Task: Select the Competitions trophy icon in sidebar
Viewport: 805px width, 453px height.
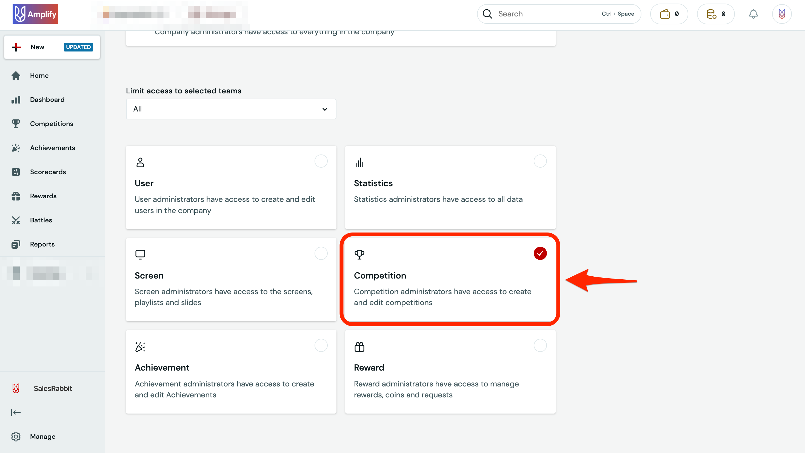Action: click(16, 124)
